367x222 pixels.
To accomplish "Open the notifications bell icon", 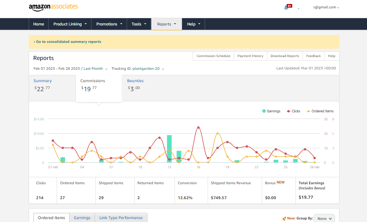I will [x=286, y=8].
